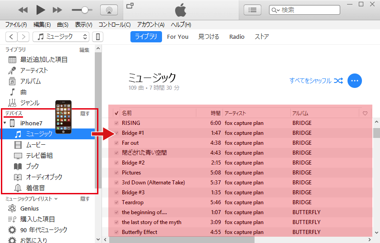Select the ライブラリ tab
Screen dimensions: 380x243
(x=146, y=37)
